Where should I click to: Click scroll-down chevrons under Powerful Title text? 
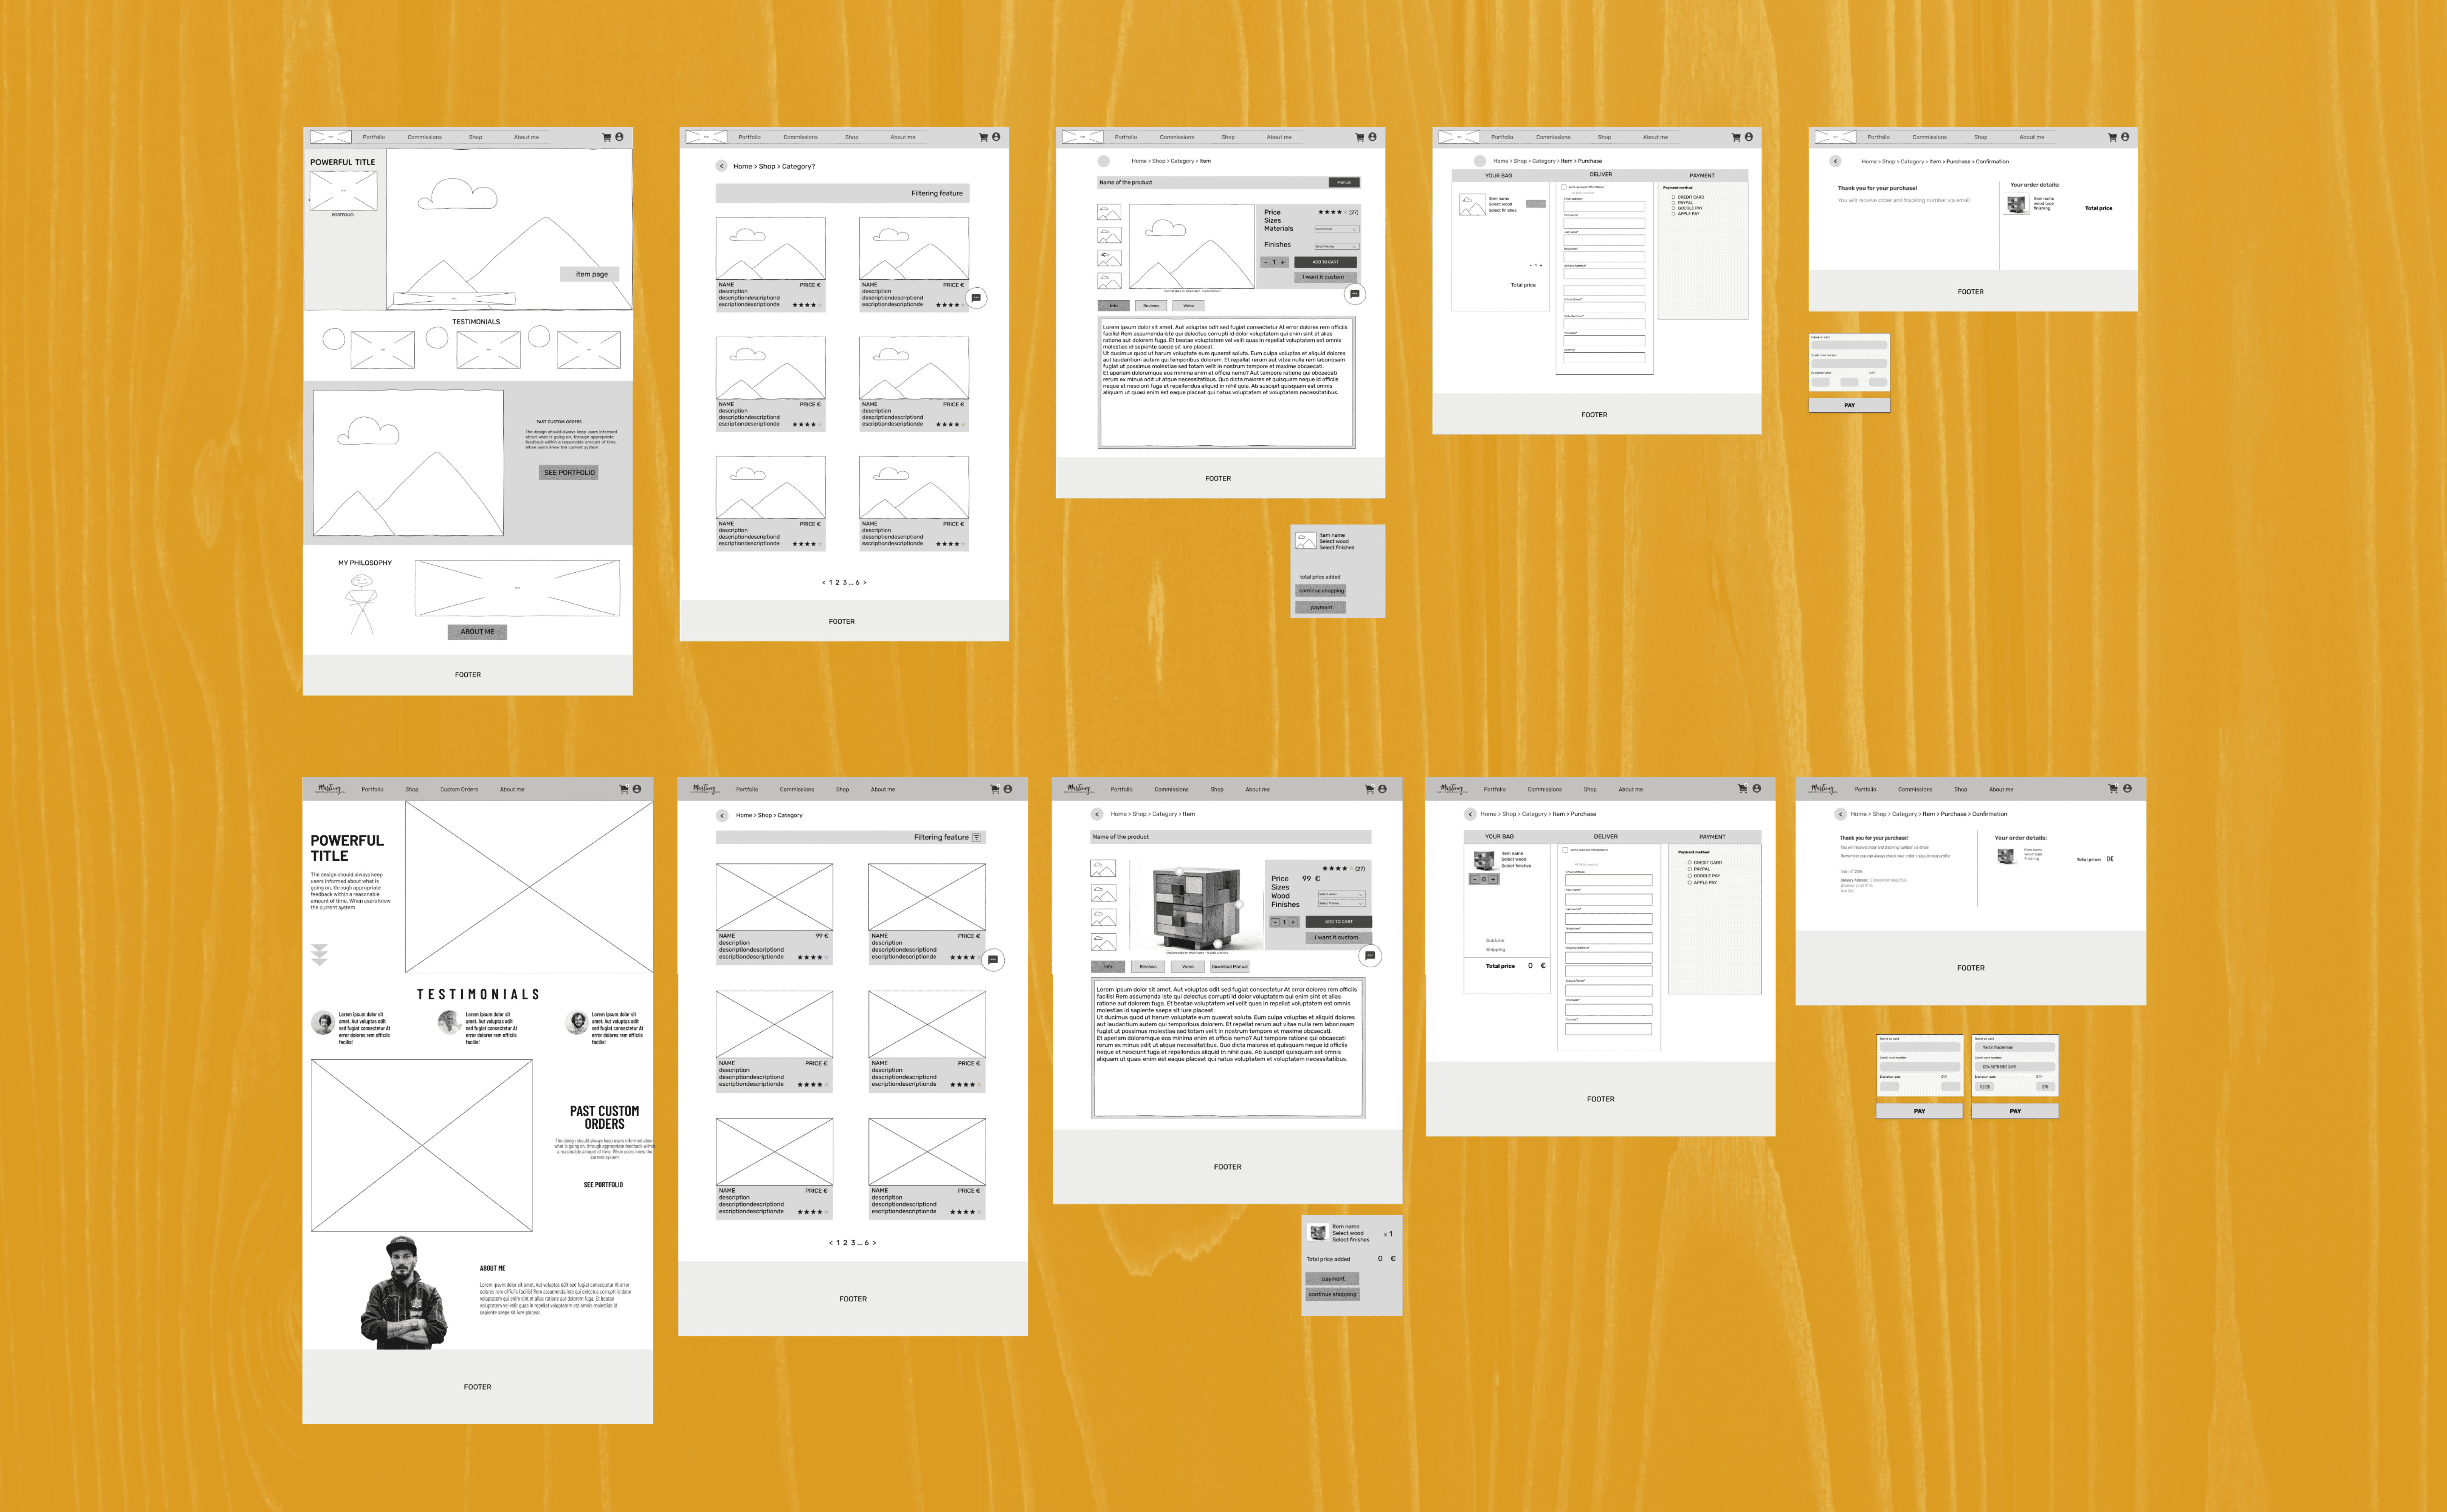click(x=319, y=954)
